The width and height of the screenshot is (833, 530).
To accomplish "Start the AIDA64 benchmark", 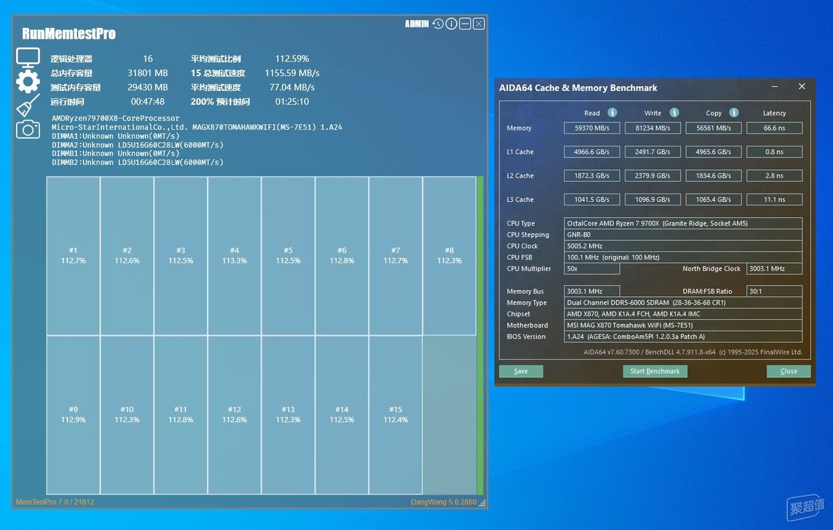I will pyautogui.click(x=655, y=371).
